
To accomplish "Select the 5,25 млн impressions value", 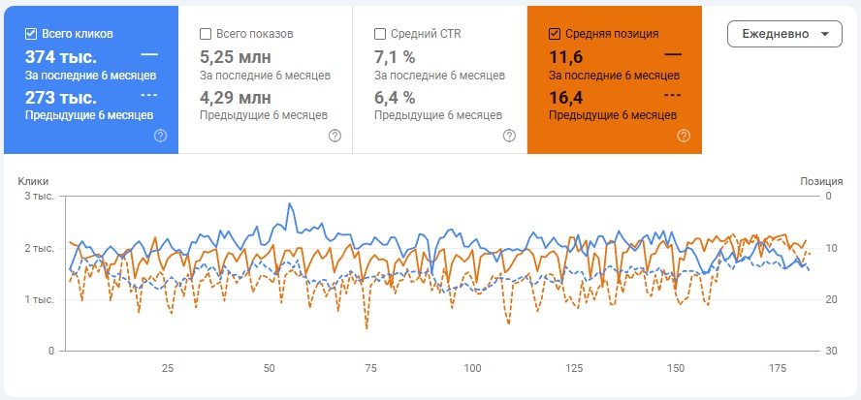I will (239, 57).
